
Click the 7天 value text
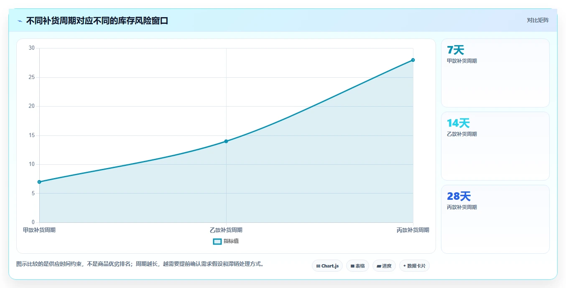click(456, 50)
